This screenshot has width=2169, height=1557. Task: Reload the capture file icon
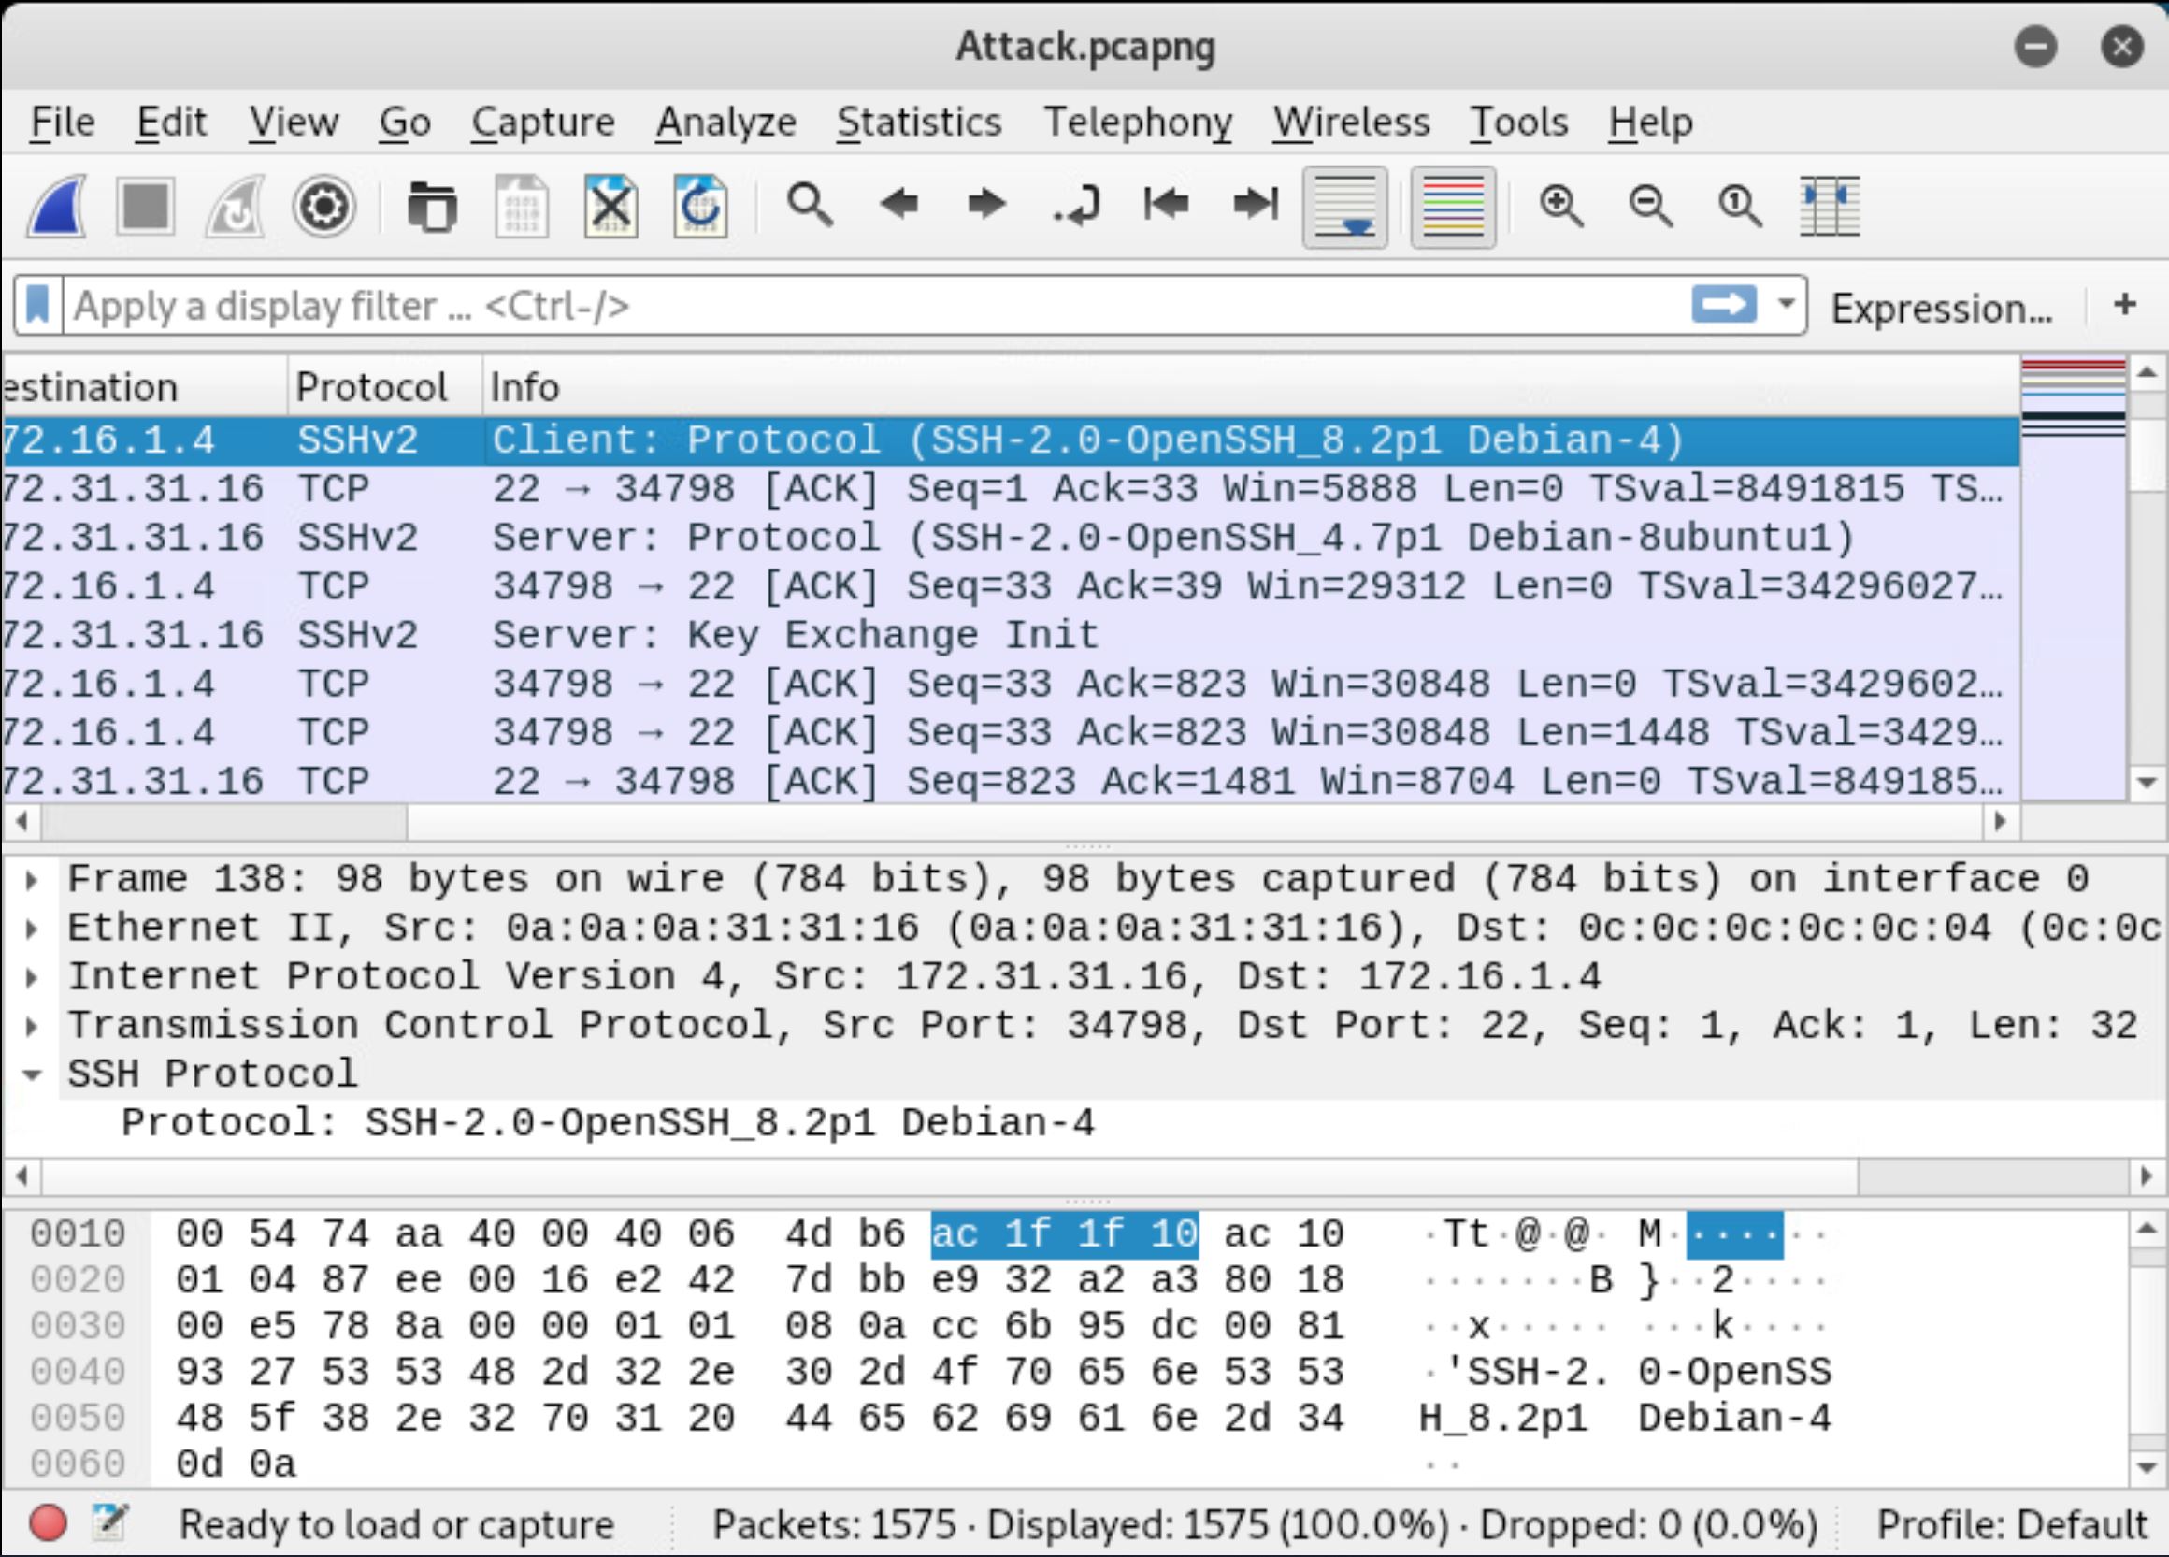pos(700,206)
